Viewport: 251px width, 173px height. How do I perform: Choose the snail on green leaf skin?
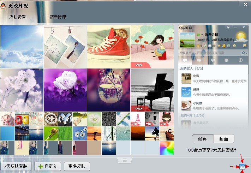[51, 133]
